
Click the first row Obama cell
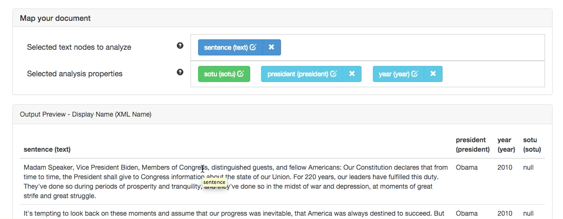click(x=466, y=167)
